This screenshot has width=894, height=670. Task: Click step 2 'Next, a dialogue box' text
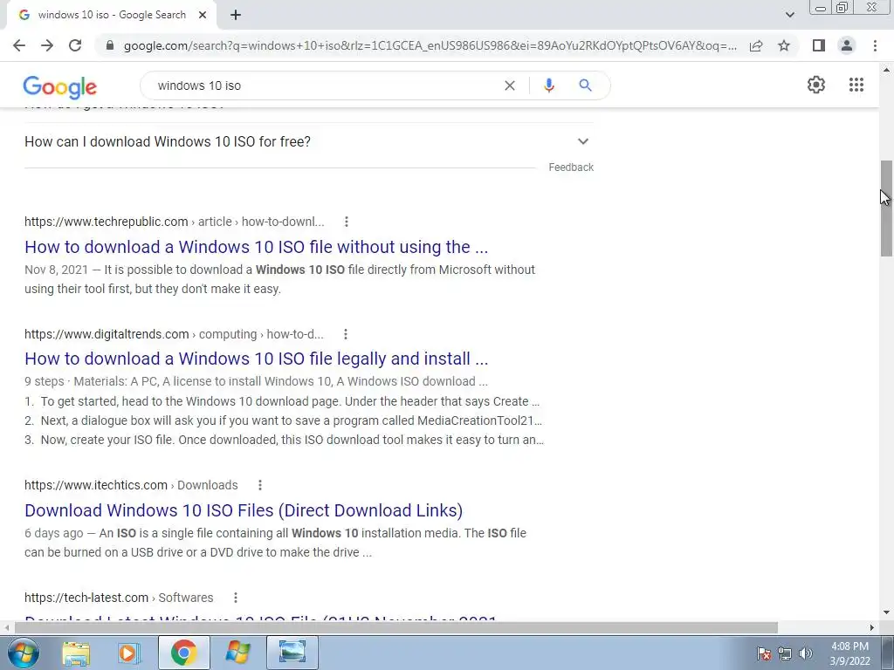292,421
